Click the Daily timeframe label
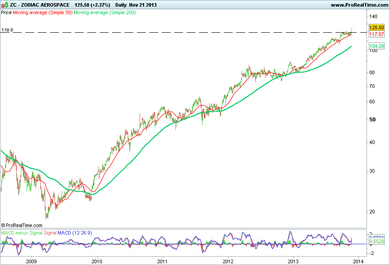Image resolution: width=390 pixels, height=265 pixels. point(121,5)
